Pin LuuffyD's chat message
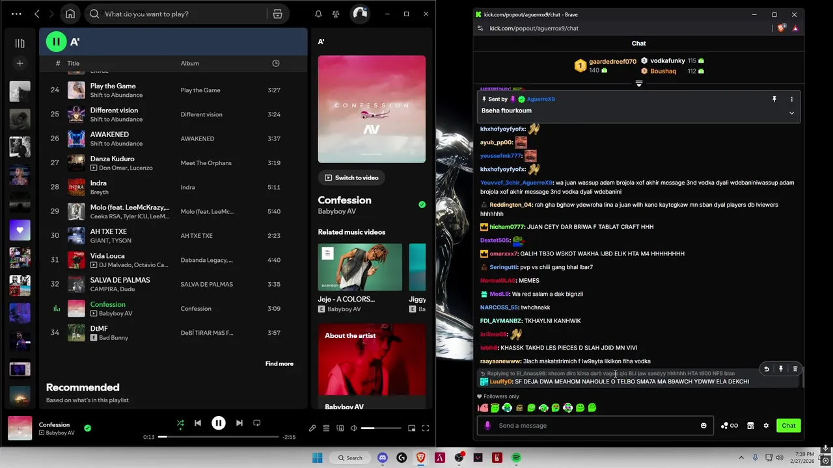This screenshot has height=468, width=833. pos(781,369)
